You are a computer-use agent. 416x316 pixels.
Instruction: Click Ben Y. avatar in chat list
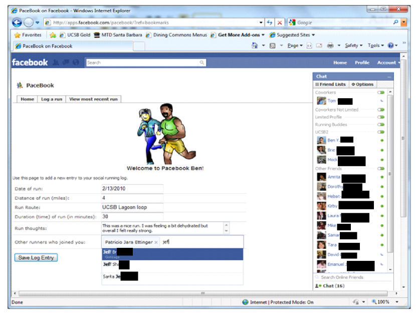[x=321, y=140]
